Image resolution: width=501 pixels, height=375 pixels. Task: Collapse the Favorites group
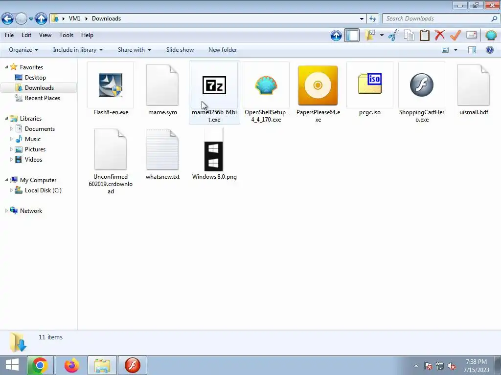click(6, 67)
